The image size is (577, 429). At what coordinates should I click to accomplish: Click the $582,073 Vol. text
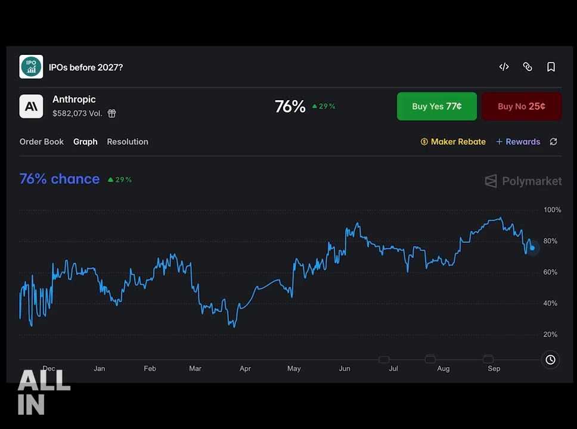(77, 113)
